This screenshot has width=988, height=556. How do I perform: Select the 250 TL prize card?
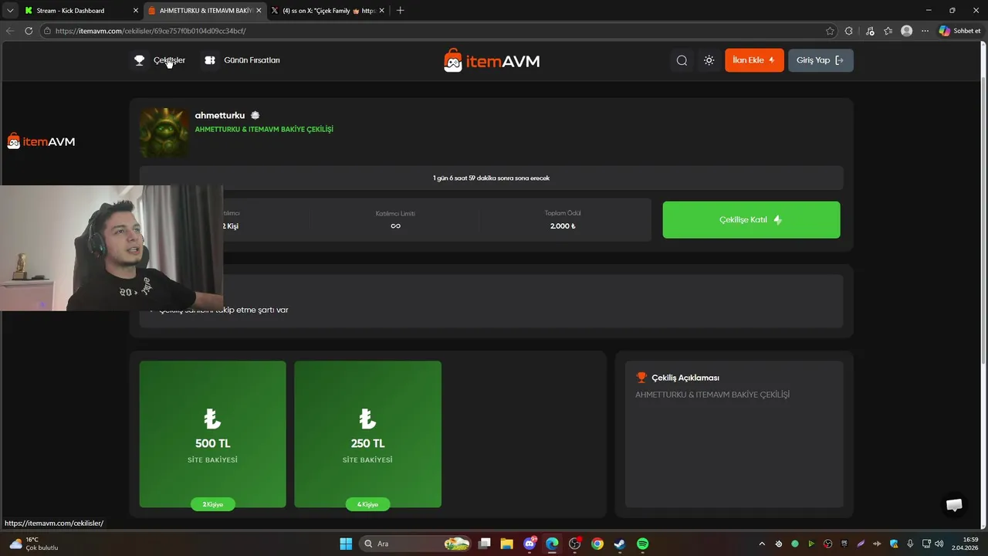pos(367,434)
